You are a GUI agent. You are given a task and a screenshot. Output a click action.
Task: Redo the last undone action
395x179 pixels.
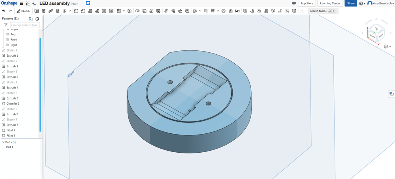(x=11, y=11)
